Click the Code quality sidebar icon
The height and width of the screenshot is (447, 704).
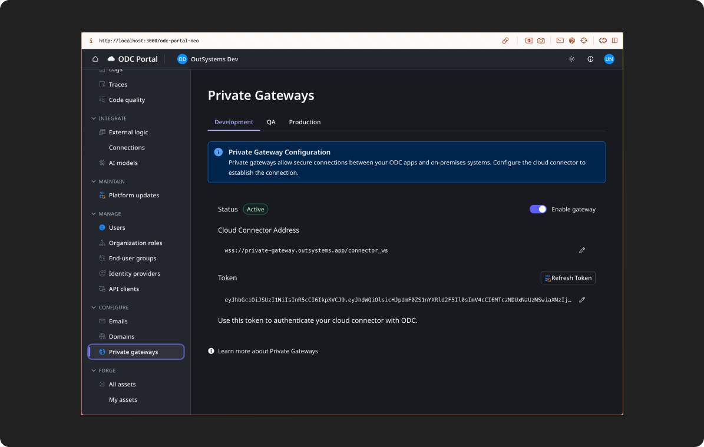point(103,100)
